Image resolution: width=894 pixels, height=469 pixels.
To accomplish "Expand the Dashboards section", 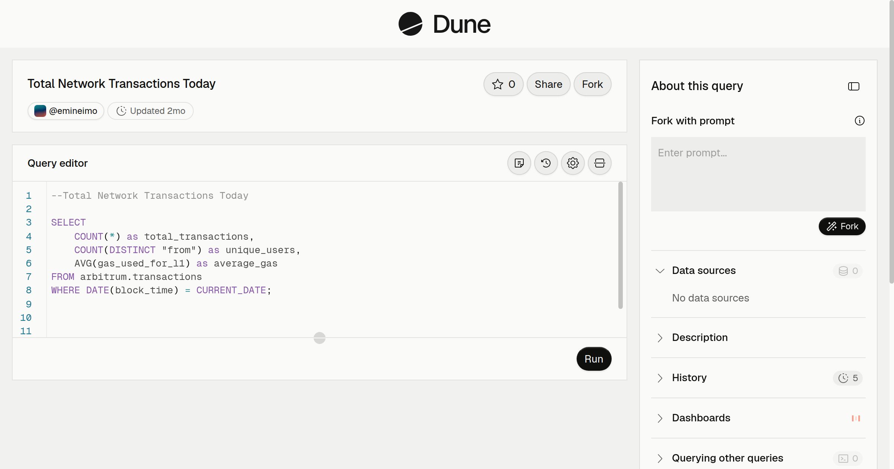I will pyautogui.click(x=660, y=418).
